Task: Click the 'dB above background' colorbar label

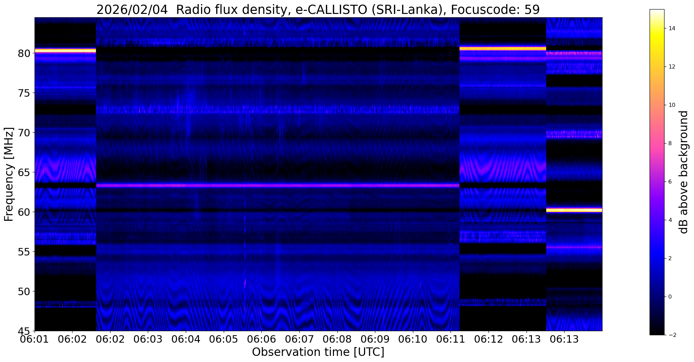Action: click(684, 172)
